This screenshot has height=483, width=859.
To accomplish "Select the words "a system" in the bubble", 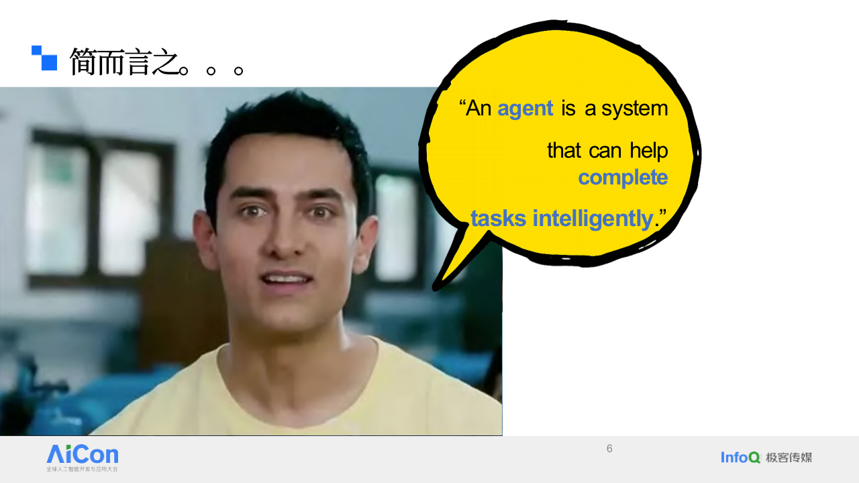I will point(626,108).
